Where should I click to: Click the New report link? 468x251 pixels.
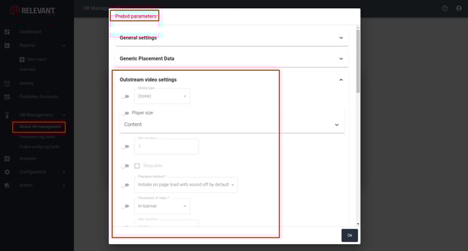pos(37,59)
